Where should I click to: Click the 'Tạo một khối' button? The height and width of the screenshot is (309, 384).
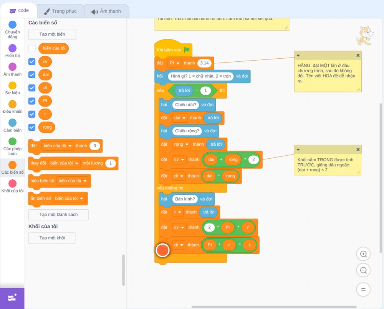click(52, 238)
